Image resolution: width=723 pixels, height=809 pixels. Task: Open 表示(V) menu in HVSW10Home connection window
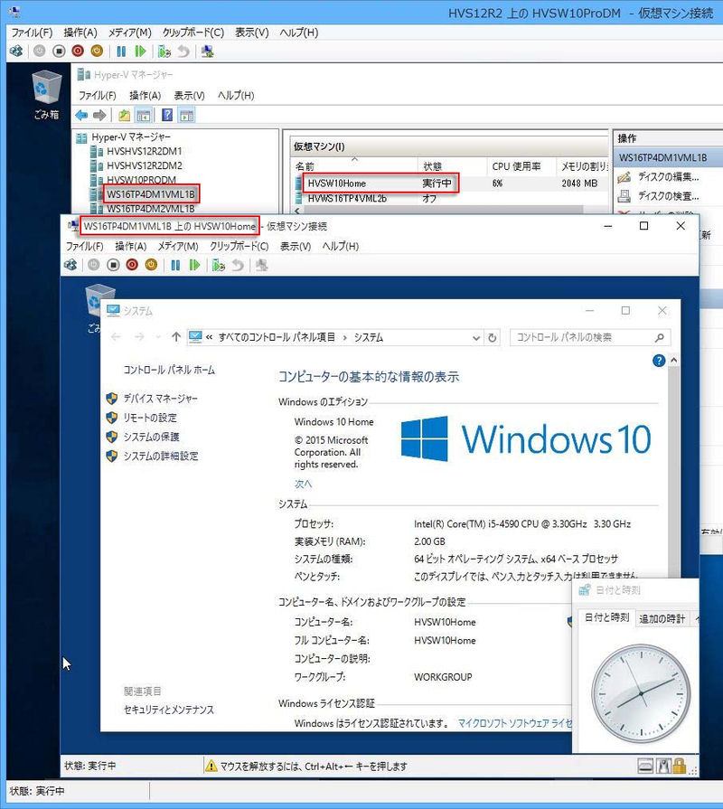coord(296,246)
